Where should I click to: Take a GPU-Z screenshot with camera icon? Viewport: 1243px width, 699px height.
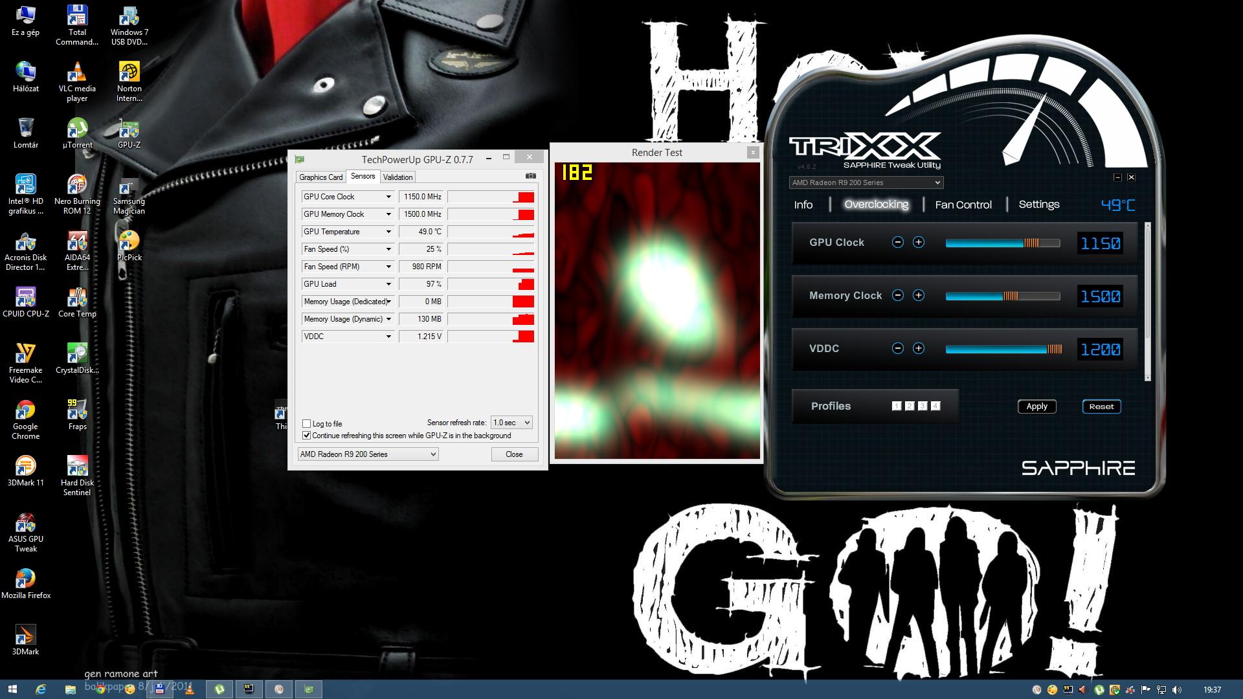click(x=531, y=176)
